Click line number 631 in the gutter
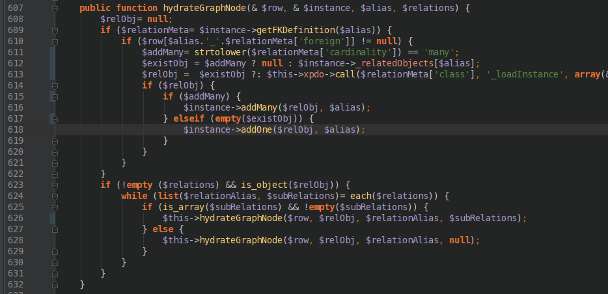This screenshot has height=294, width=608. coord(16,273)
